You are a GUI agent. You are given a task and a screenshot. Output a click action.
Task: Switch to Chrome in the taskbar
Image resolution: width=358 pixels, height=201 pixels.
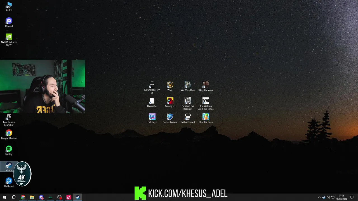coord(23,197)
